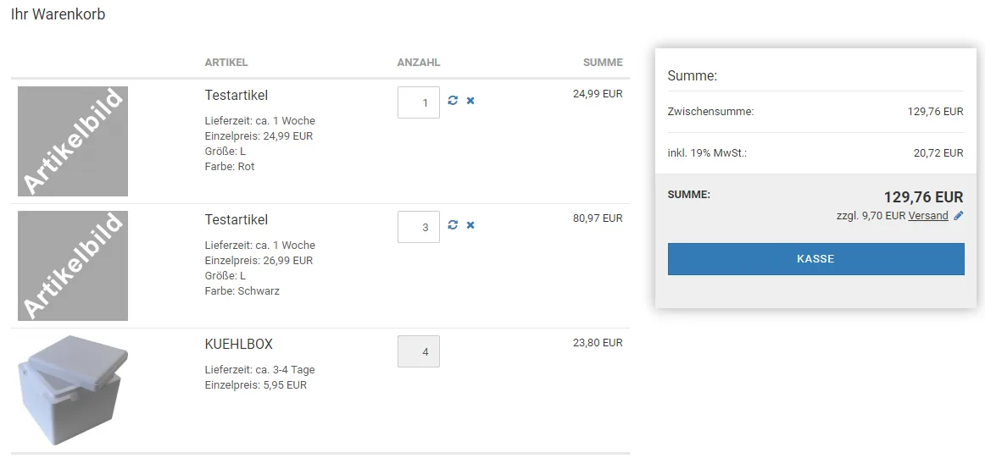Delete the black Testartikel using the X icon
The height and width of the screenshot is (464, 985).
470,224
